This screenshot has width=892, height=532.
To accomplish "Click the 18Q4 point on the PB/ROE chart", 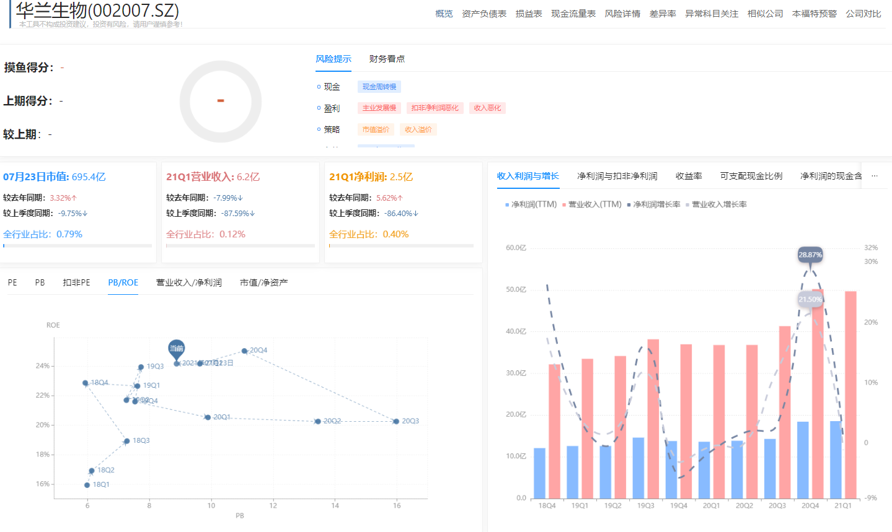I will coord(86,383).
